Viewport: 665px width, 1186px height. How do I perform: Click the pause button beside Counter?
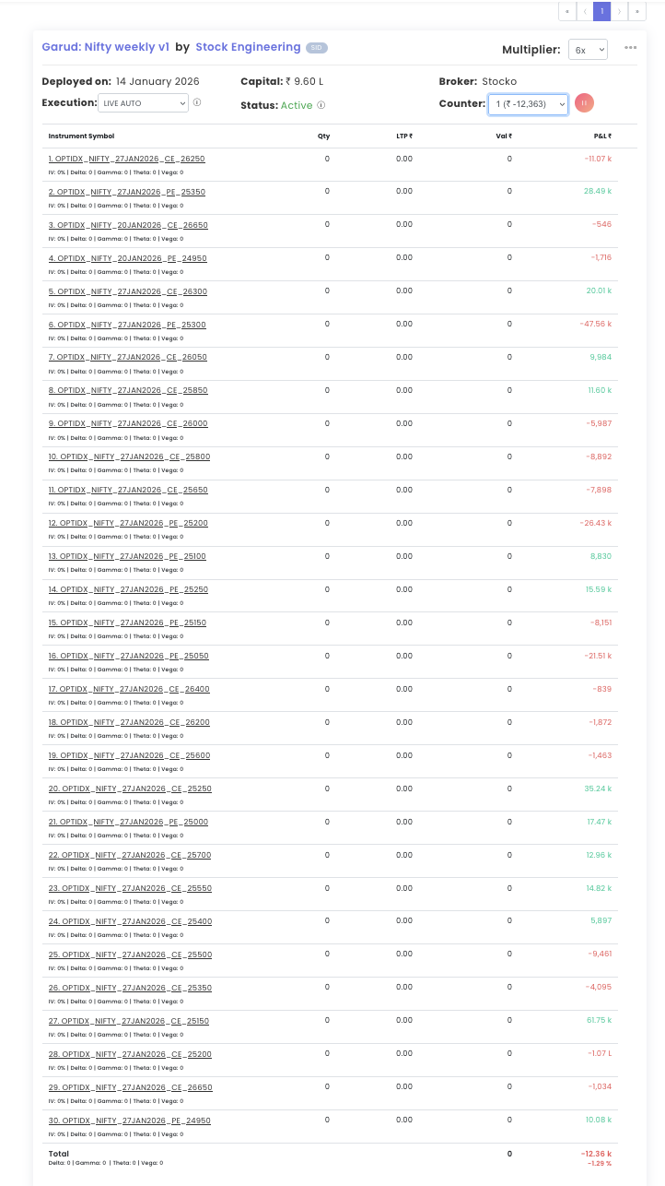pos(584,103)
